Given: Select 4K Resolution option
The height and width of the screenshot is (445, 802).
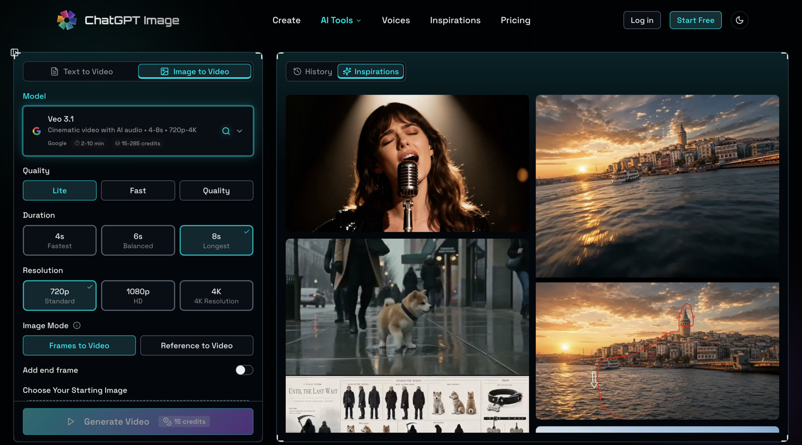Looking at the screenshot, I should point(217,295).
